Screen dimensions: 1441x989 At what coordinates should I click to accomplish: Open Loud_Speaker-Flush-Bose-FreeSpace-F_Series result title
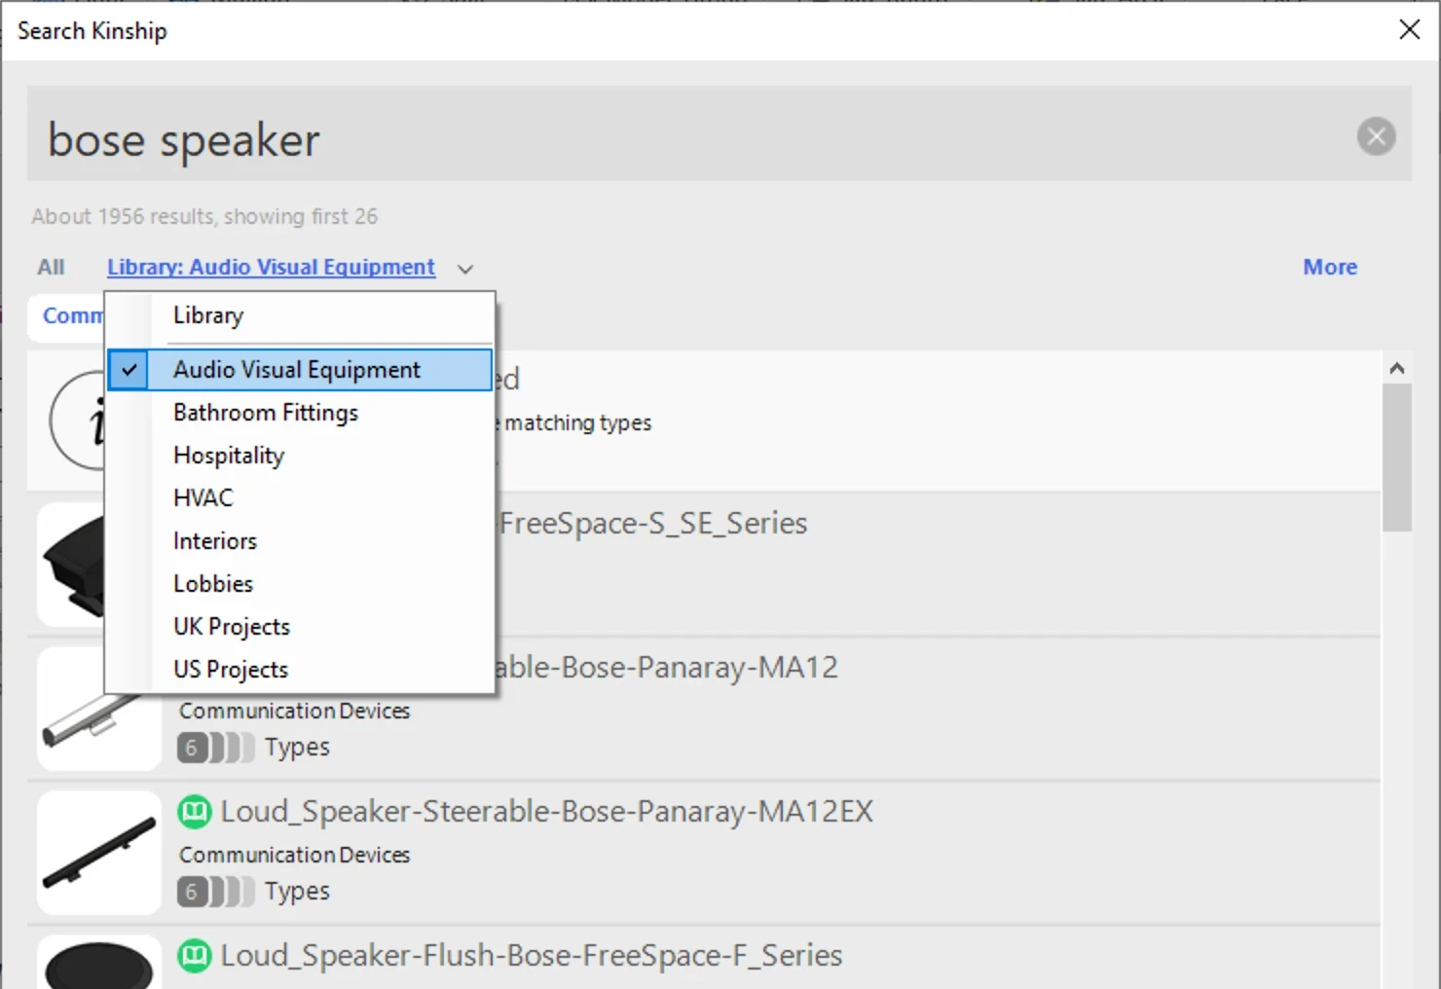[531, 956]
